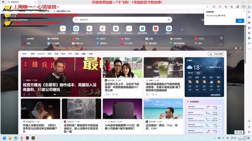This screenshot has width=252, height=141.
Task: Like the 志愿军 headline article thumbs-up
Action: pos(24,94)
